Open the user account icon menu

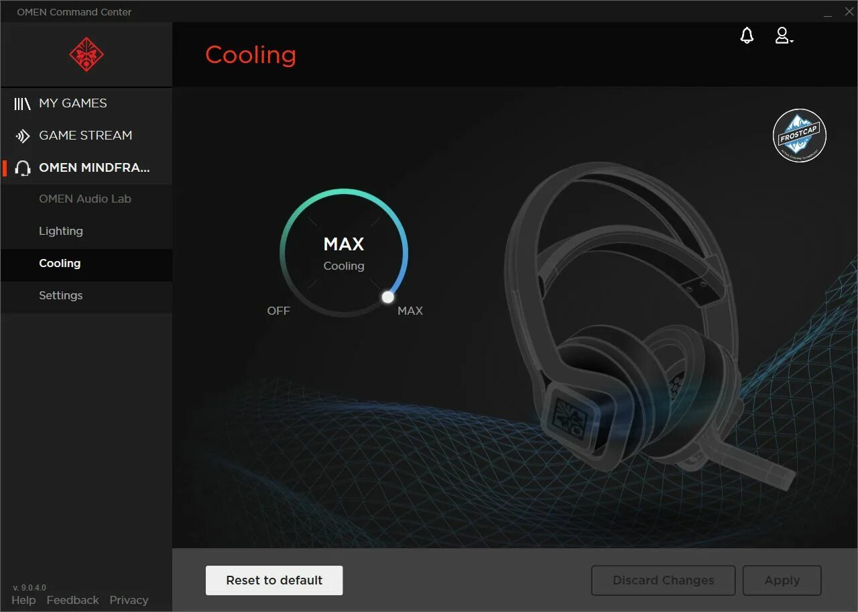click(784, 36)
